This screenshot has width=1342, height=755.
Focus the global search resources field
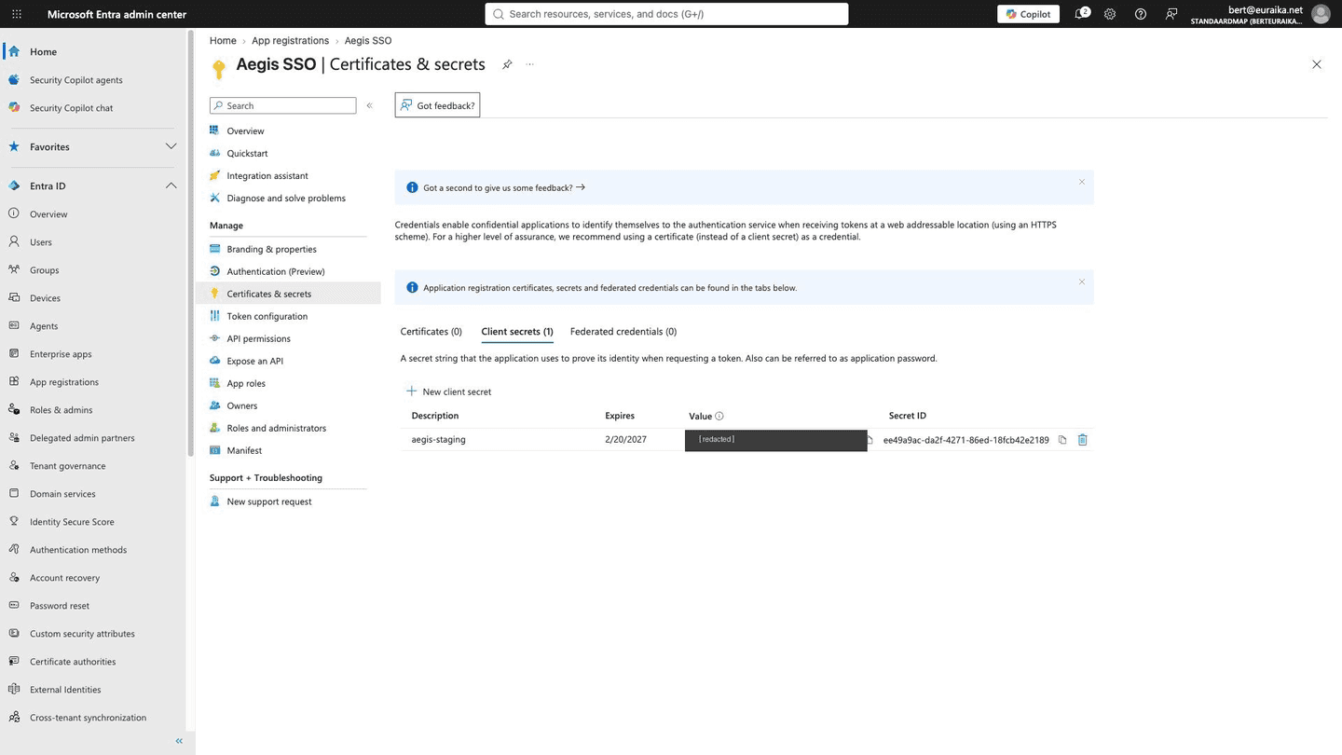point(666,14)
